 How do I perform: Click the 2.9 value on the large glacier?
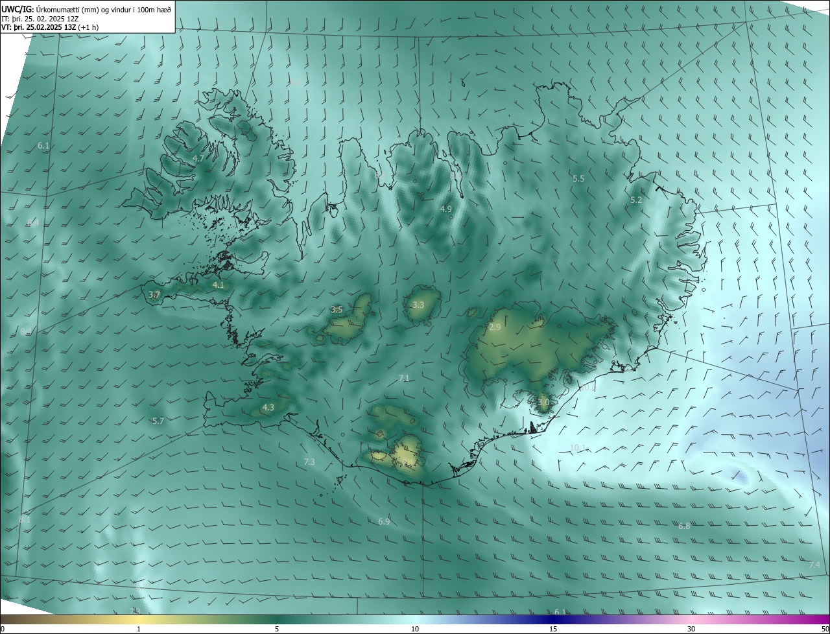(x=495, y=327)
